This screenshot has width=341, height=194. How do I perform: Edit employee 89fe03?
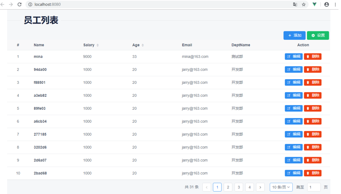[x=294, y=108]
